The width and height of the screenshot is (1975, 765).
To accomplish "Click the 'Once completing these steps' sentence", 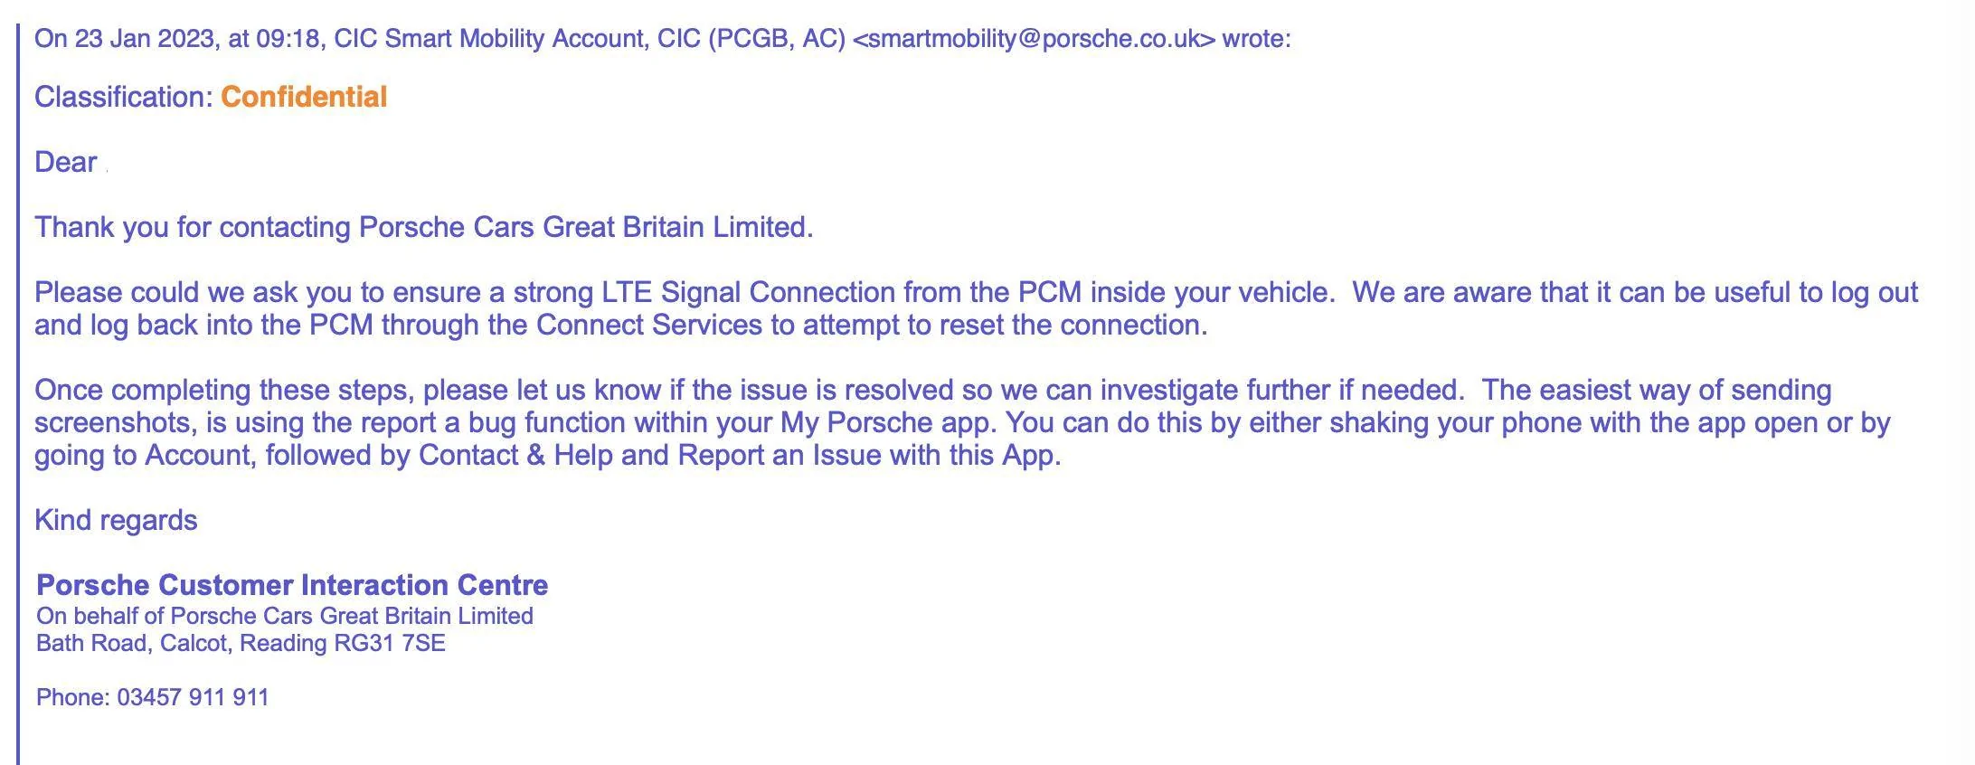I will [750, 390].
